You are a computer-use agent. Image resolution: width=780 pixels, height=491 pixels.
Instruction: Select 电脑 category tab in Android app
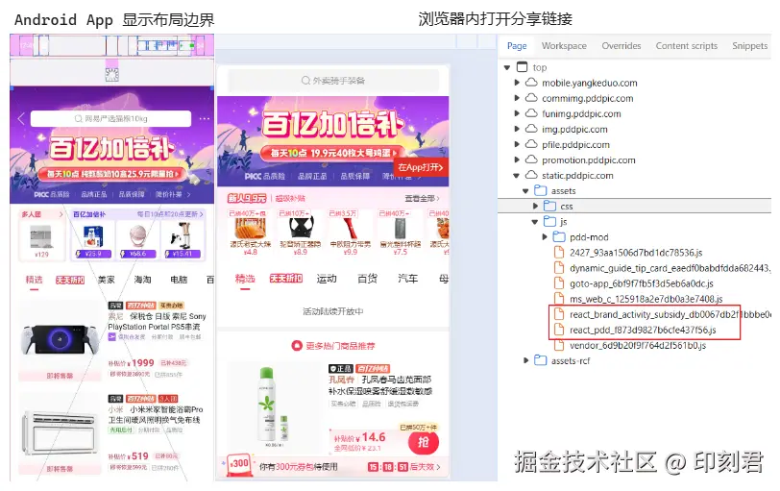(179, 280)
